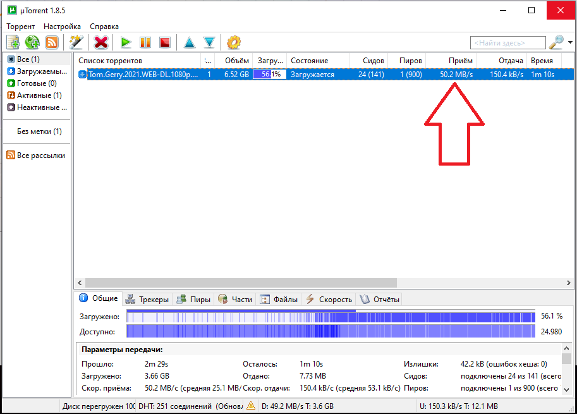Image resolution: width=577 pixels, height=414 pixels.
Task: Click the Загружается status cell
Action: click(x=312, y=75)
